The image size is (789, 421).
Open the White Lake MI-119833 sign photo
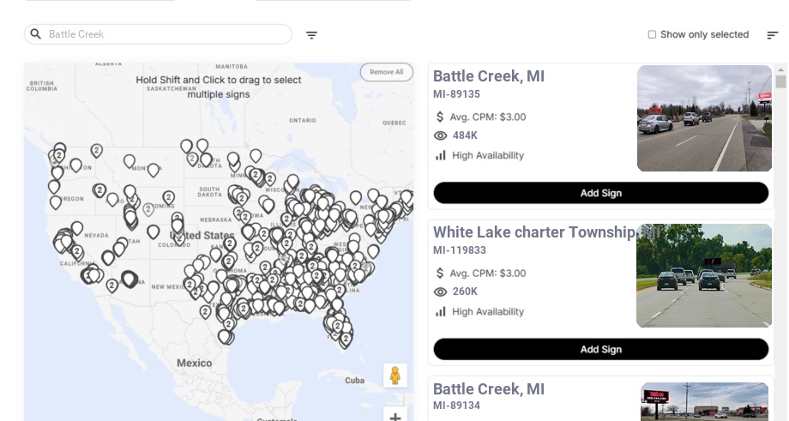point(704,275)
